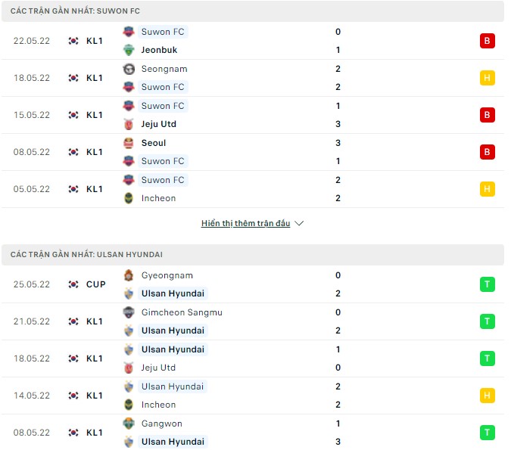Image resolution: width=511 pixels, height=450 pixels.
Task: Open "Hiển thị thêm trận đấu" link
Action: tap(245, 224)
